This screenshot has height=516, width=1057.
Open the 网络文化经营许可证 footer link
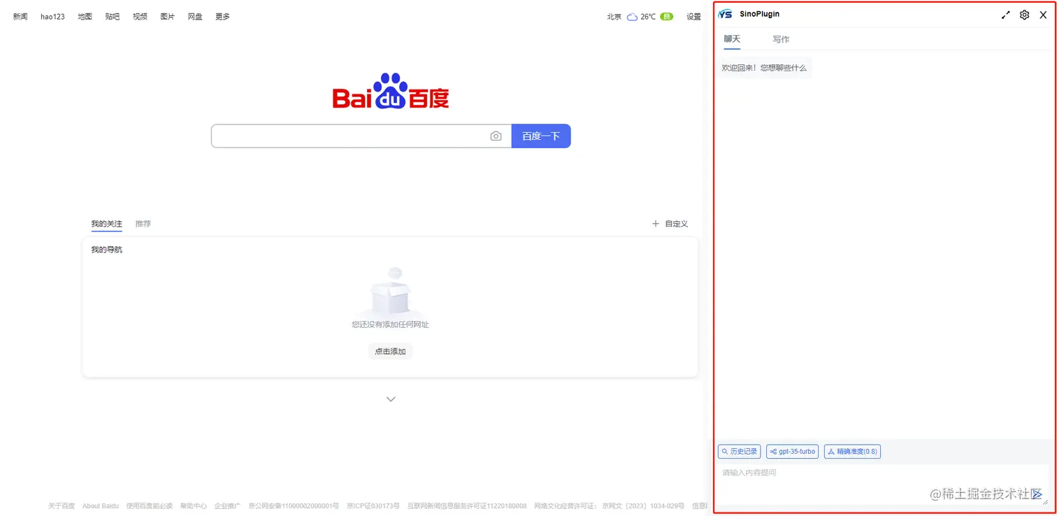tap(609, 506)
